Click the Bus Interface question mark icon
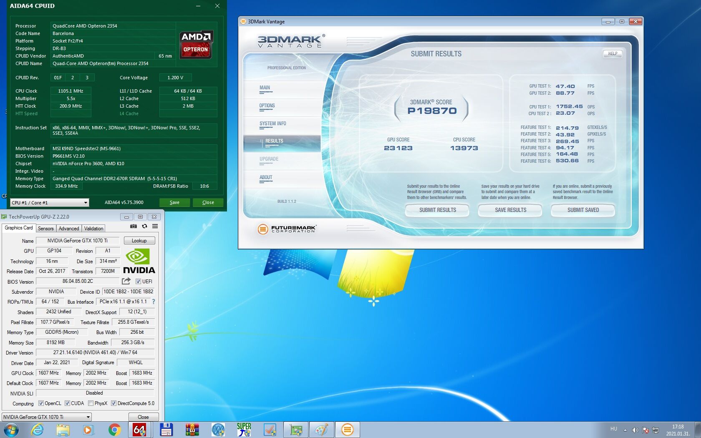Screen dimensions: 701x438 [153, 302]
